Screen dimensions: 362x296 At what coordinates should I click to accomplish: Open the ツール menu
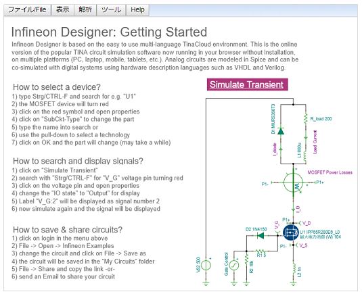111,10
